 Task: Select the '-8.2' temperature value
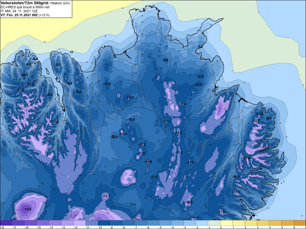point(29,64)
